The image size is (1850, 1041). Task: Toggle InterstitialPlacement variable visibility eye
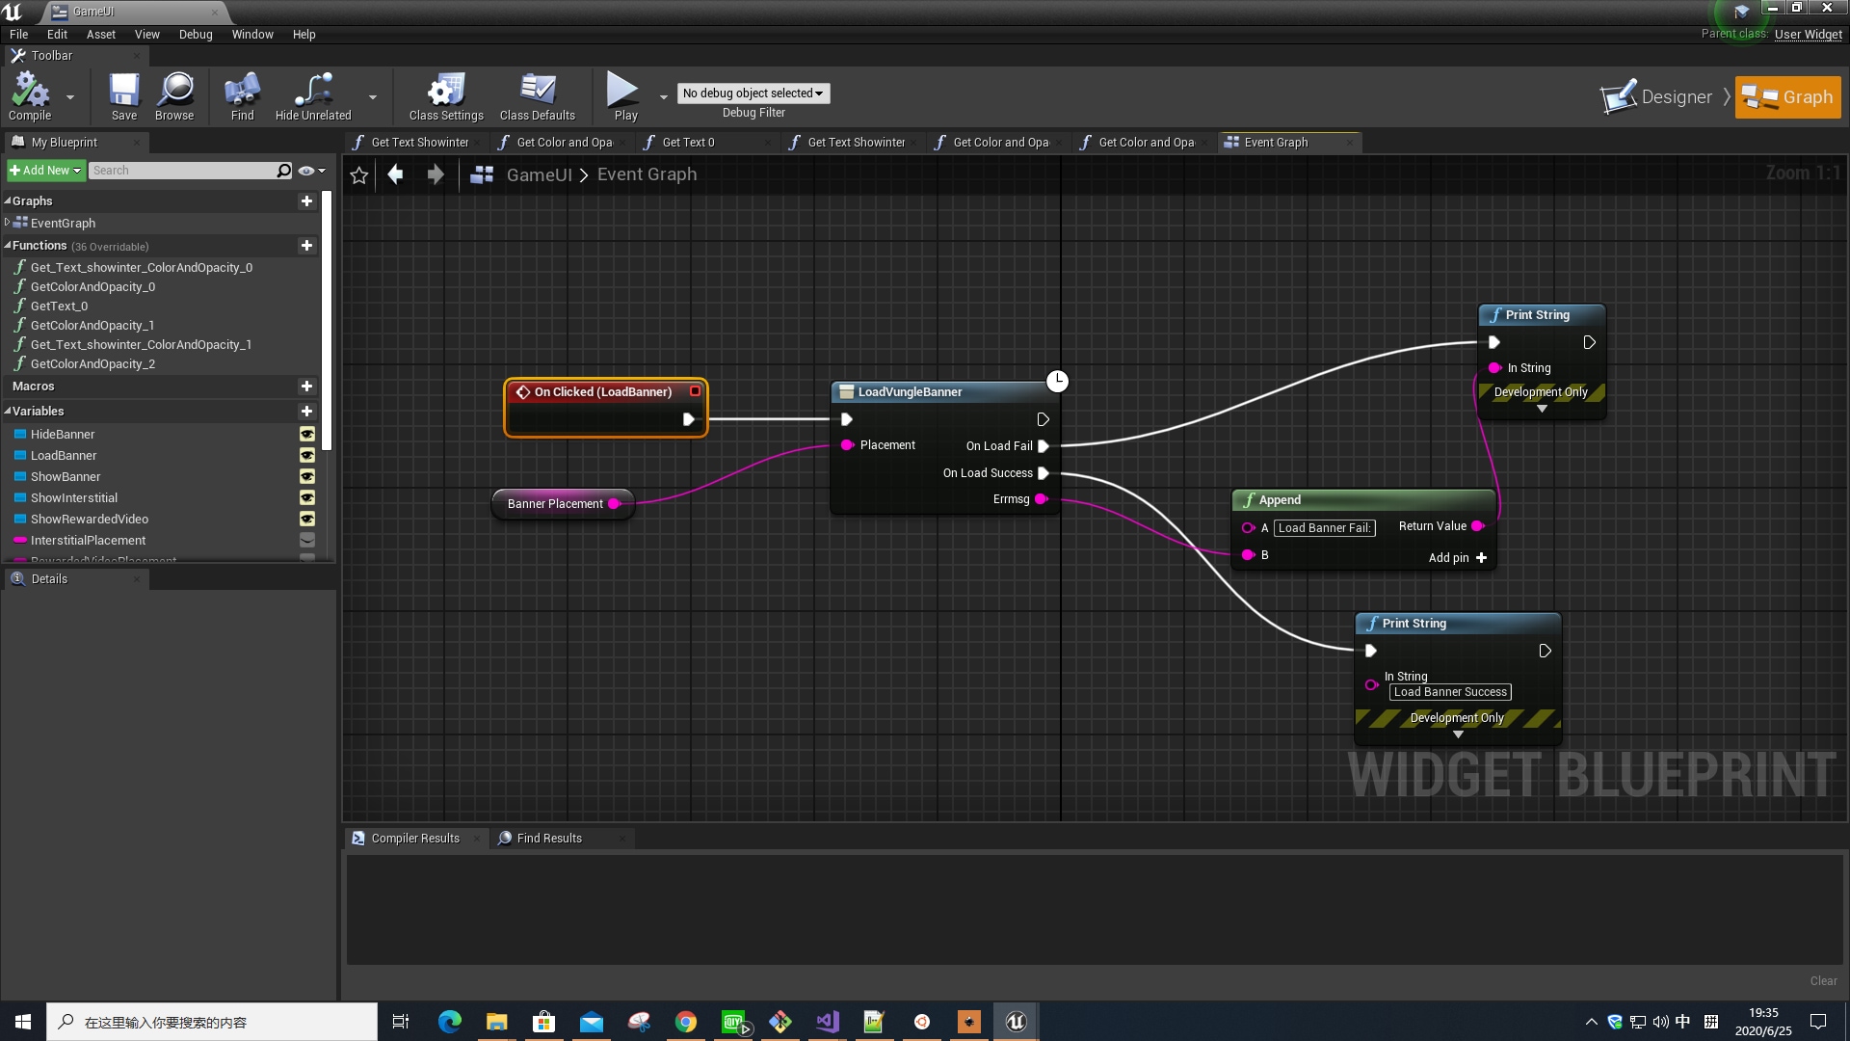[x=307, y=541]
